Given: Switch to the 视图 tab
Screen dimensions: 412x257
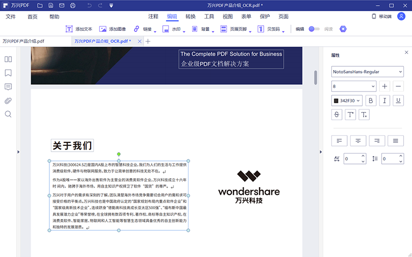Looking at the screenshot, I should [x=228, y=16].
